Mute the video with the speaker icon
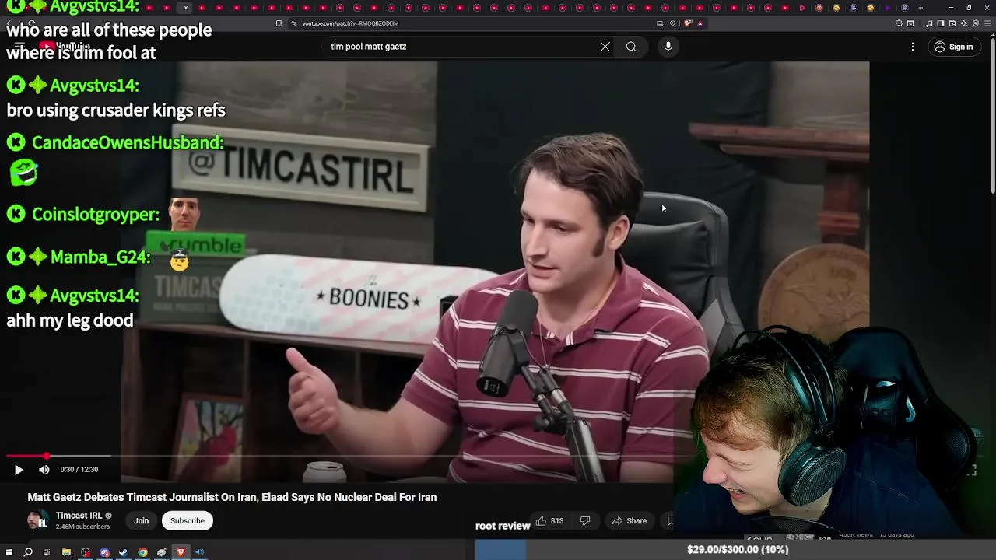Viewport: 996px width, 560px height. click(x=44, y=470)
